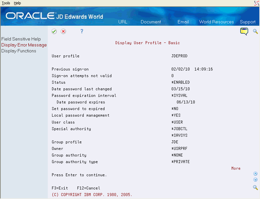Click the *NO set password expired value
The width and height of the screenshot is (260, 199).
[175, 109]
